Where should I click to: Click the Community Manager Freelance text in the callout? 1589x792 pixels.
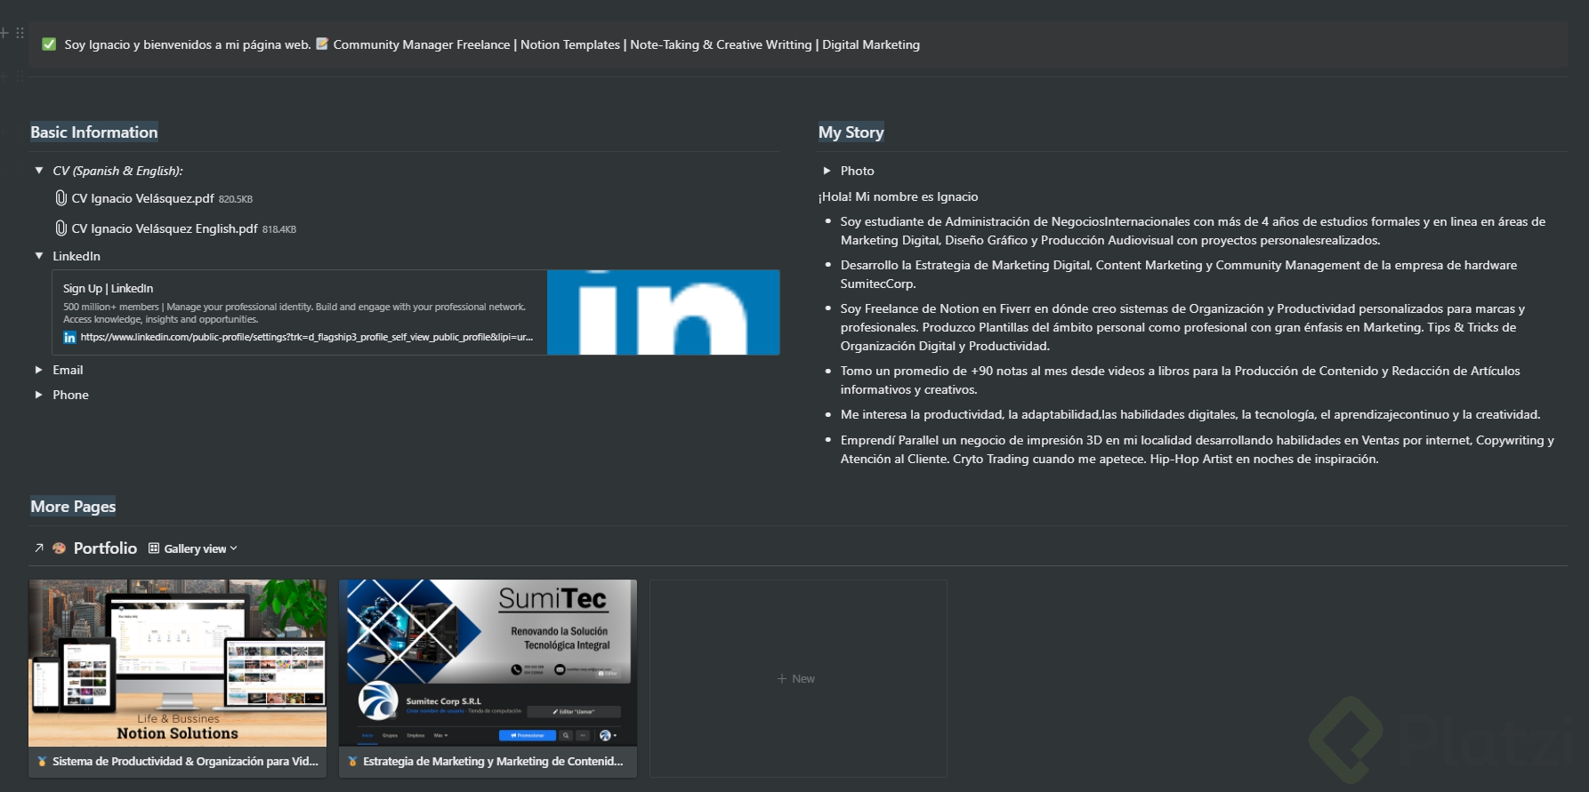(422, 44)
